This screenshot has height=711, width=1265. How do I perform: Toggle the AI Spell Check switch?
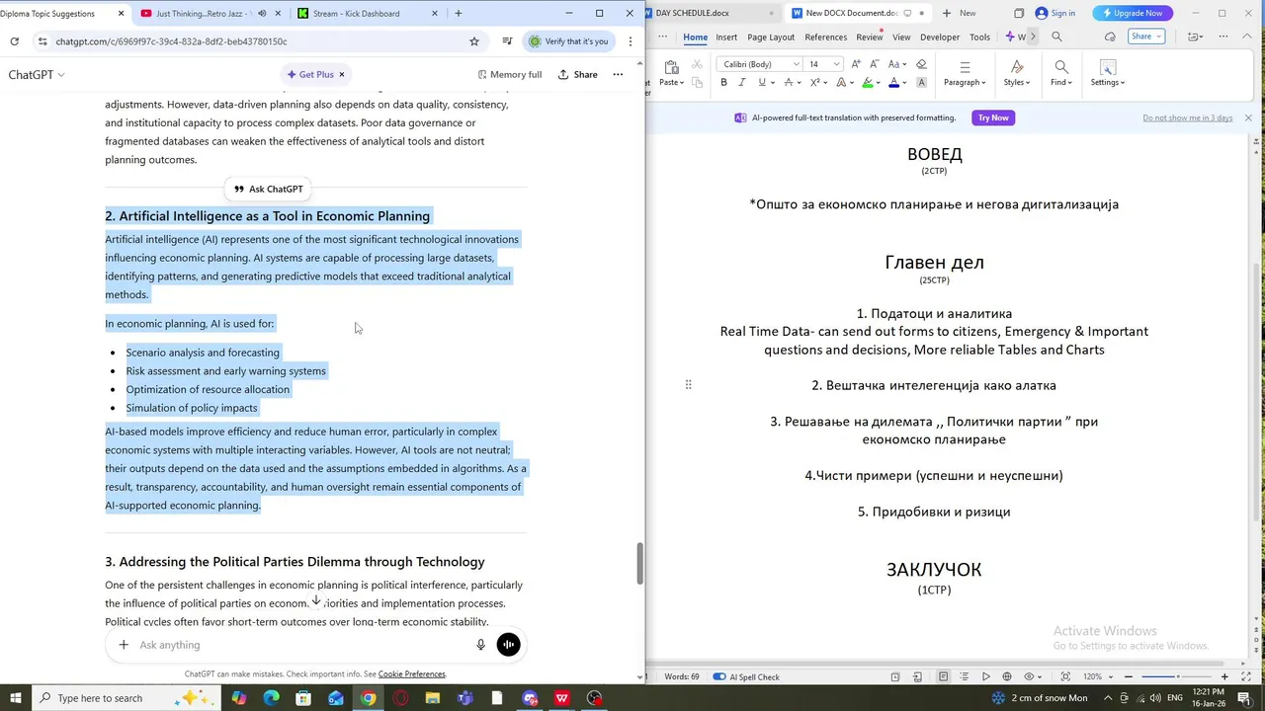tap(719, 676)
